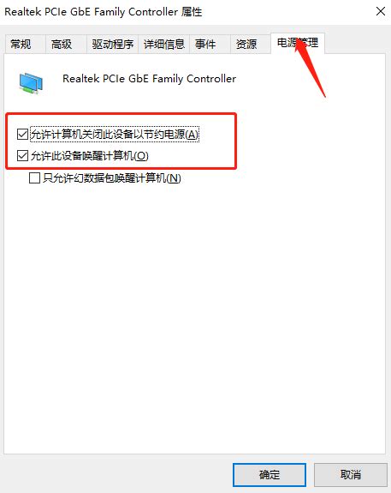Image resolution: width=391 pixels, height=493 pixels.
Task: Click the red arrow annotation
Action: tap(310, 68)
